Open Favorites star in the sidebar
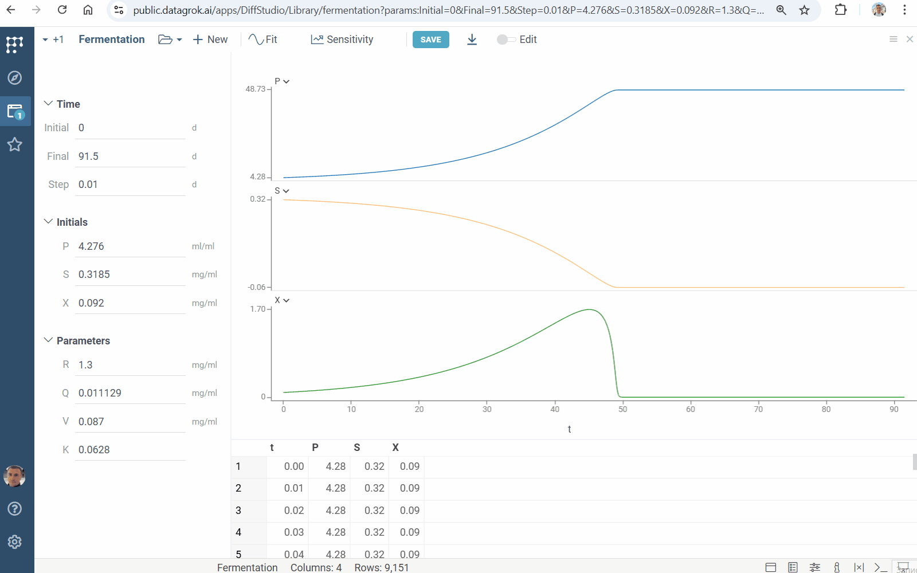 click(14, 144)
